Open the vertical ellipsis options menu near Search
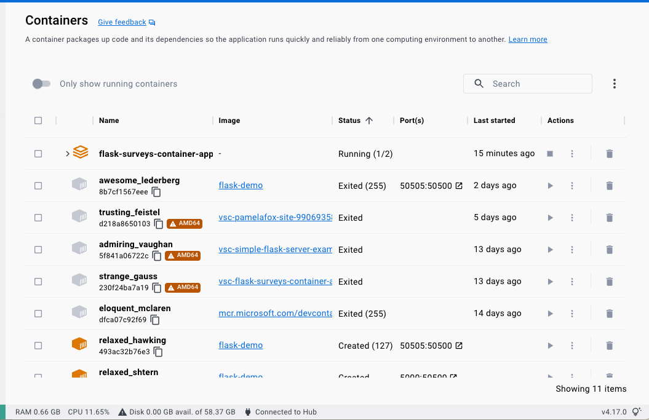This screenshot has height=420, width=649. tap(614, 83)
